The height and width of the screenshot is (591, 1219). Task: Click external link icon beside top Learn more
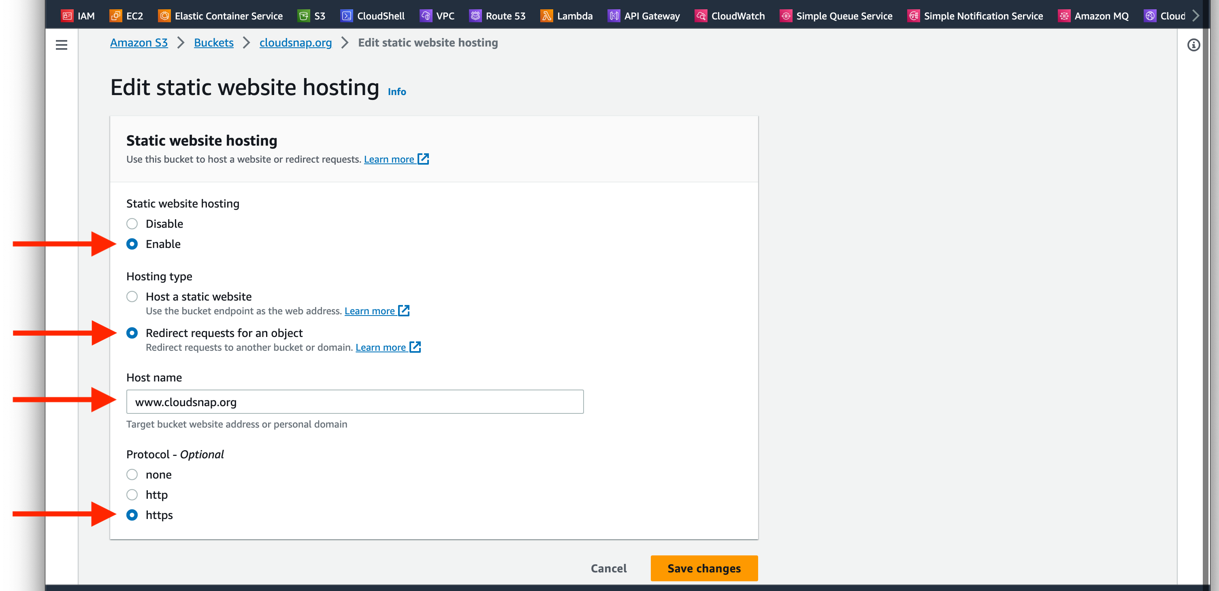424,159
